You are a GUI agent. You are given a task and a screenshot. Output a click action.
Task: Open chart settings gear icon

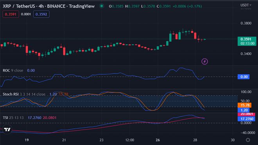[248, 140]
